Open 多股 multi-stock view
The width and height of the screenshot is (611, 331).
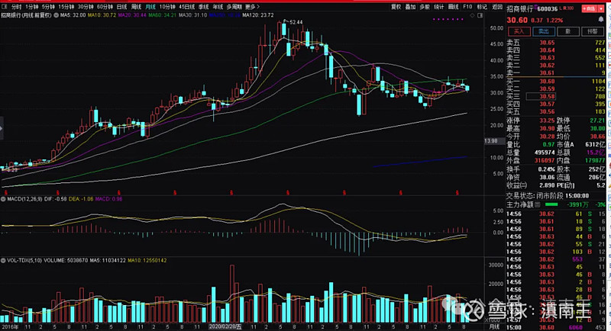tap(425, 7)
